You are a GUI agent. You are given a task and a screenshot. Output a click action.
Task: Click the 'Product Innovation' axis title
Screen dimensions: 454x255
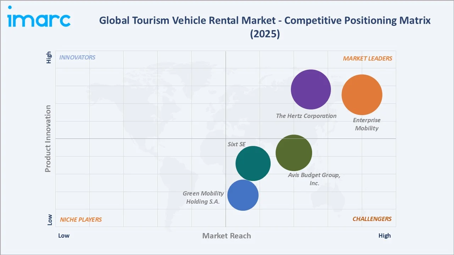point(48,139)
